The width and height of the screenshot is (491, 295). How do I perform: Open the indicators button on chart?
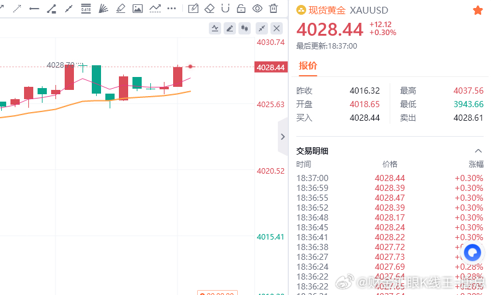point(215,28)
